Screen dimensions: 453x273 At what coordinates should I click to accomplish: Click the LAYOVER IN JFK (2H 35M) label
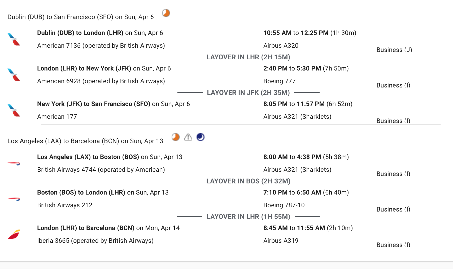(248, 93)
